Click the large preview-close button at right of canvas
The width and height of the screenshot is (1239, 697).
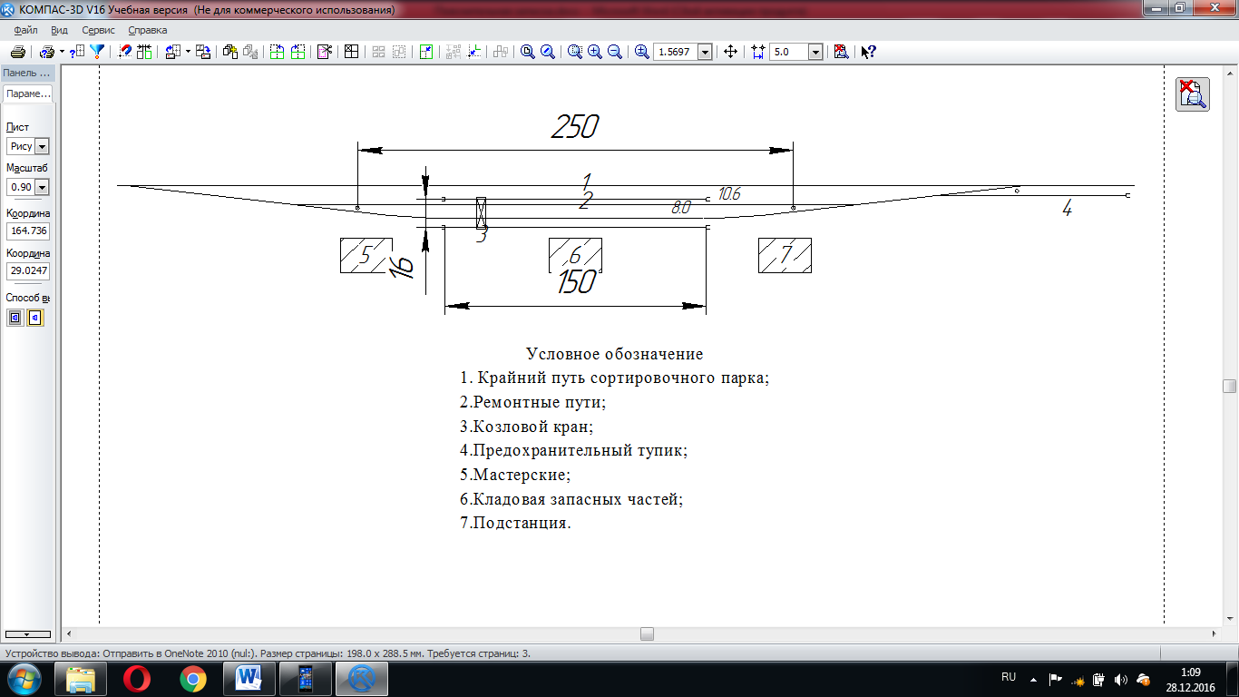coord(1192,94)
